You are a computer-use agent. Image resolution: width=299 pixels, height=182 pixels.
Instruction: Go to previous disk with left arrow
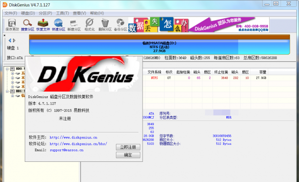(10, 40)
